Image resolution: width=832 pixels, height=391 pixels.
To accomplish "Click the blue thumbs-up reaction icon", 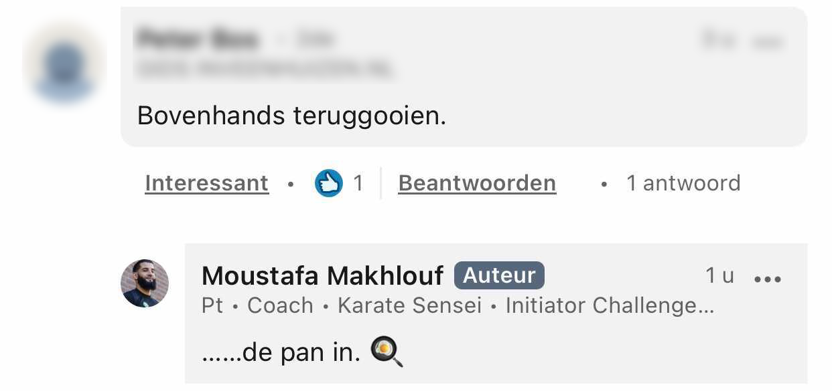I will pyautogui.click(x=328, y=183).
